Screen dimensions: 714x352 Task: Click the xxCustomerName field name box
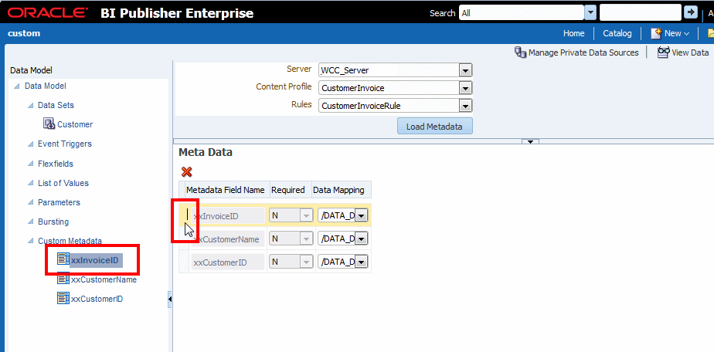tap(228, 239)
